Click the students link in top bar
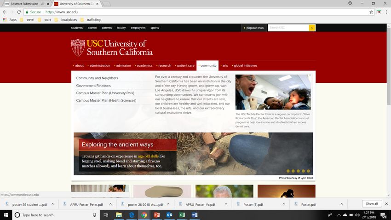Viewport: 391px width, 220px height. coord(77,28)
